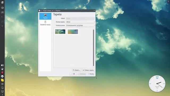
Task: Click the volume speaker tray icon
Action: point(2,65)
